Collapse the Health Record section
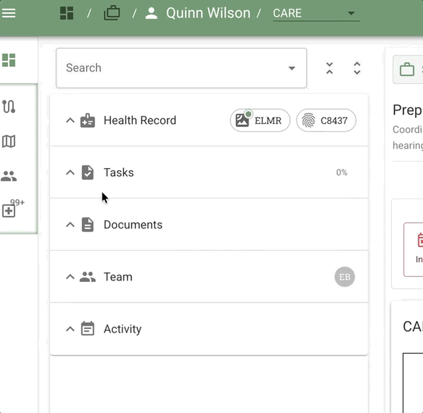 coord(70,120)
